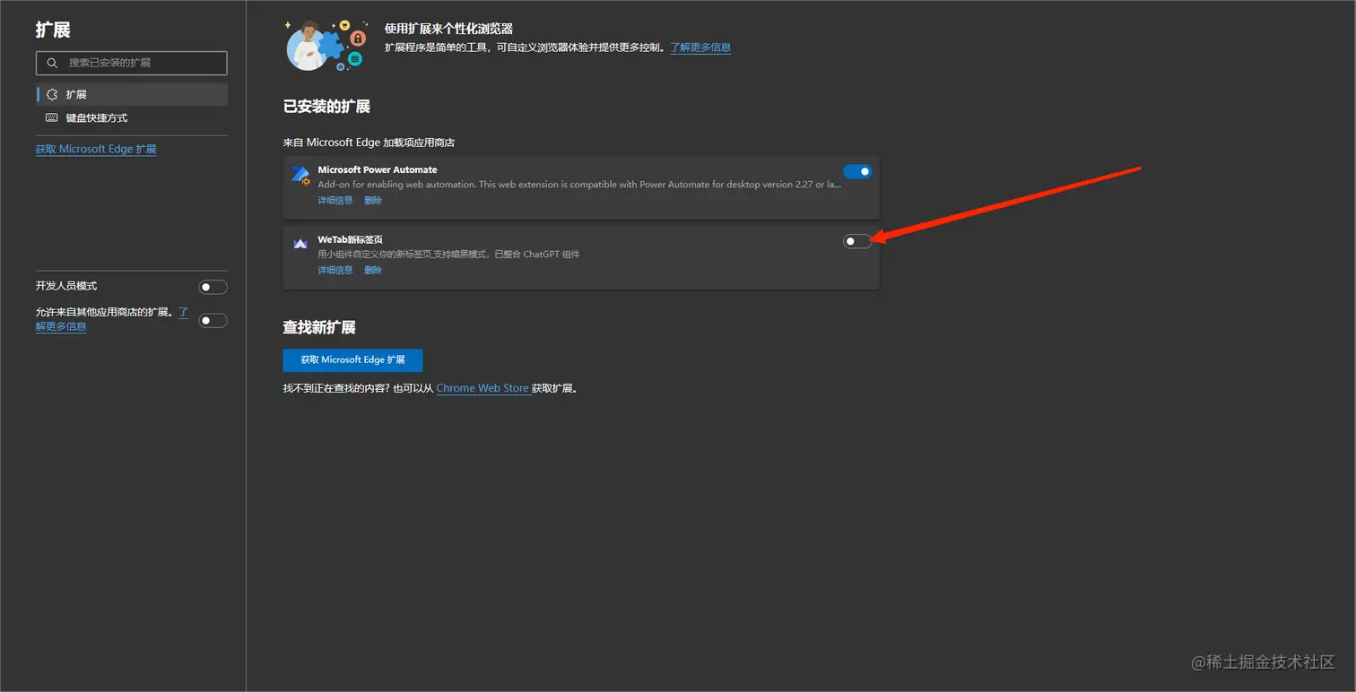
Task: Click the keyboard icon beside 键盘快捷方式
Action: 52,118
